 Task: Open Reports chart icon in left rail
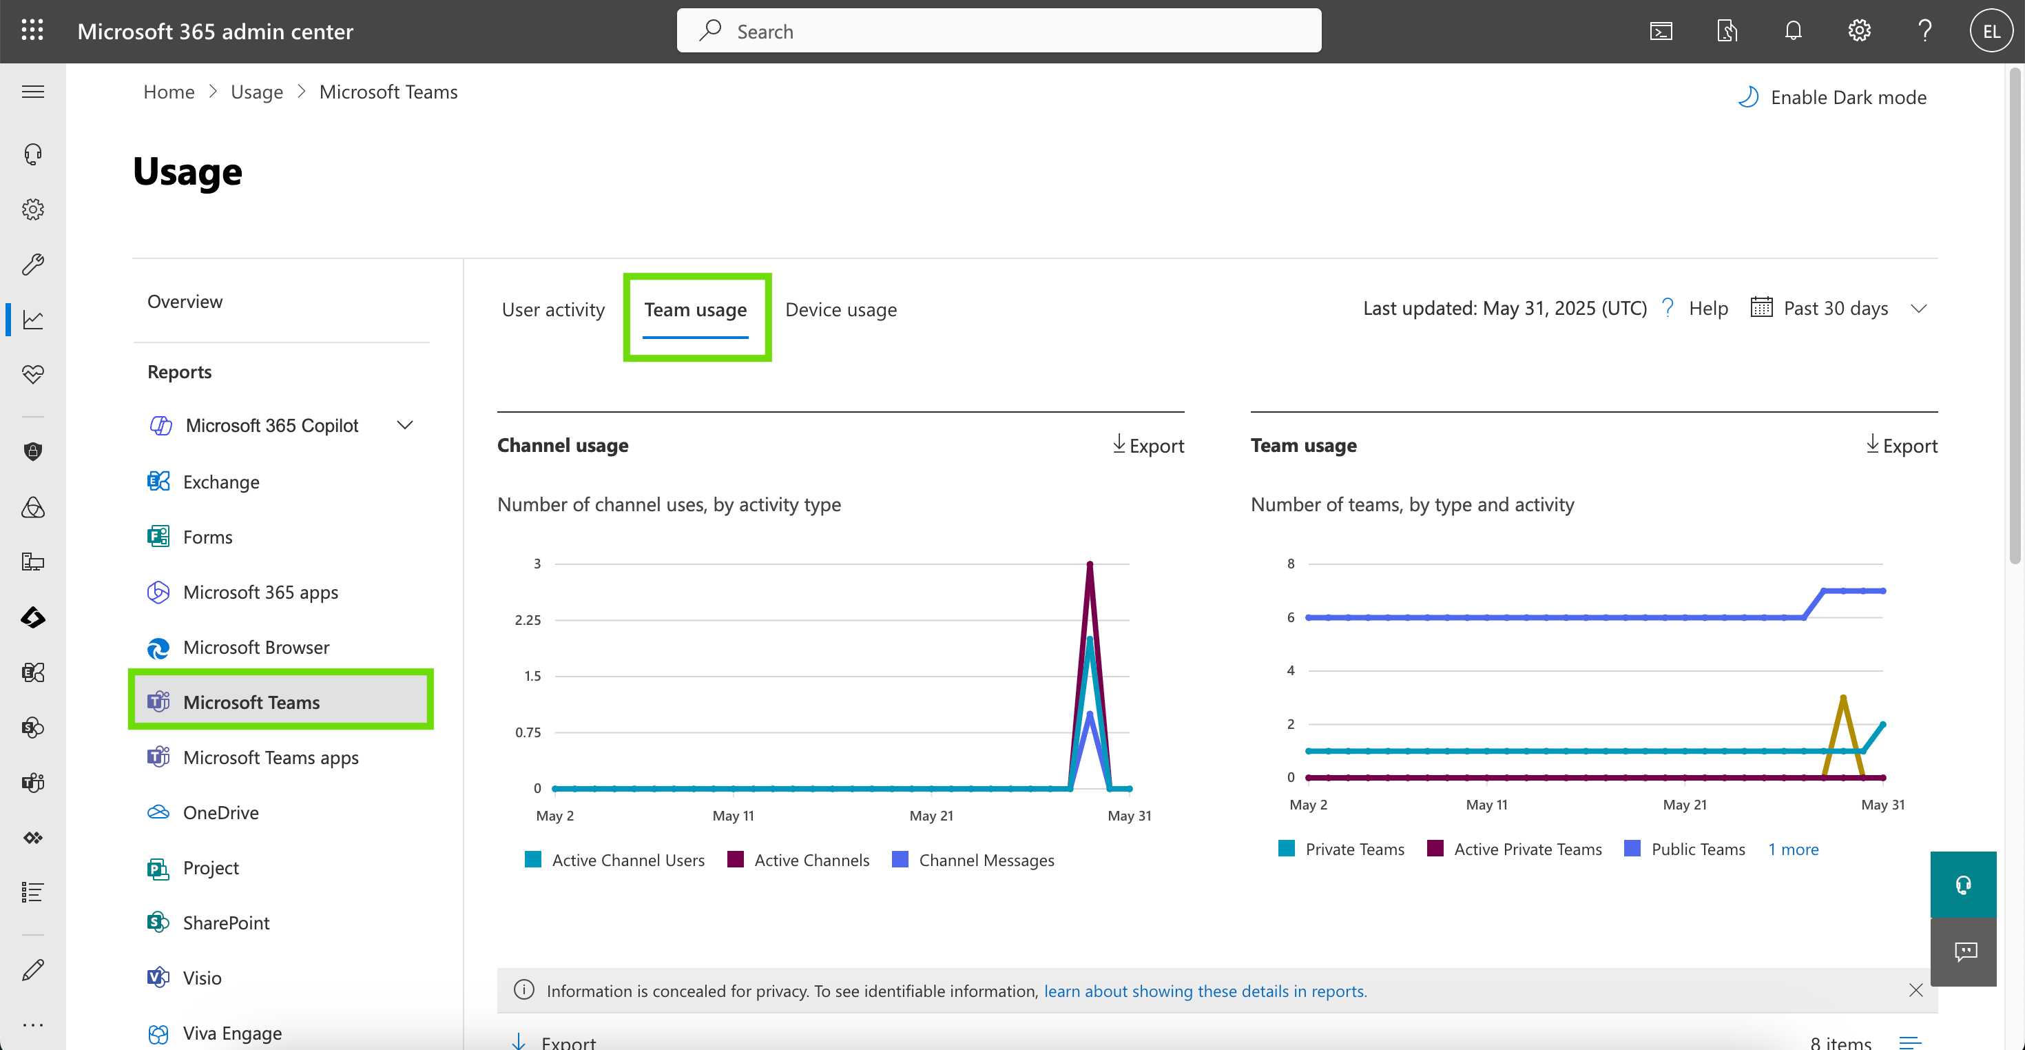(32, 319)
